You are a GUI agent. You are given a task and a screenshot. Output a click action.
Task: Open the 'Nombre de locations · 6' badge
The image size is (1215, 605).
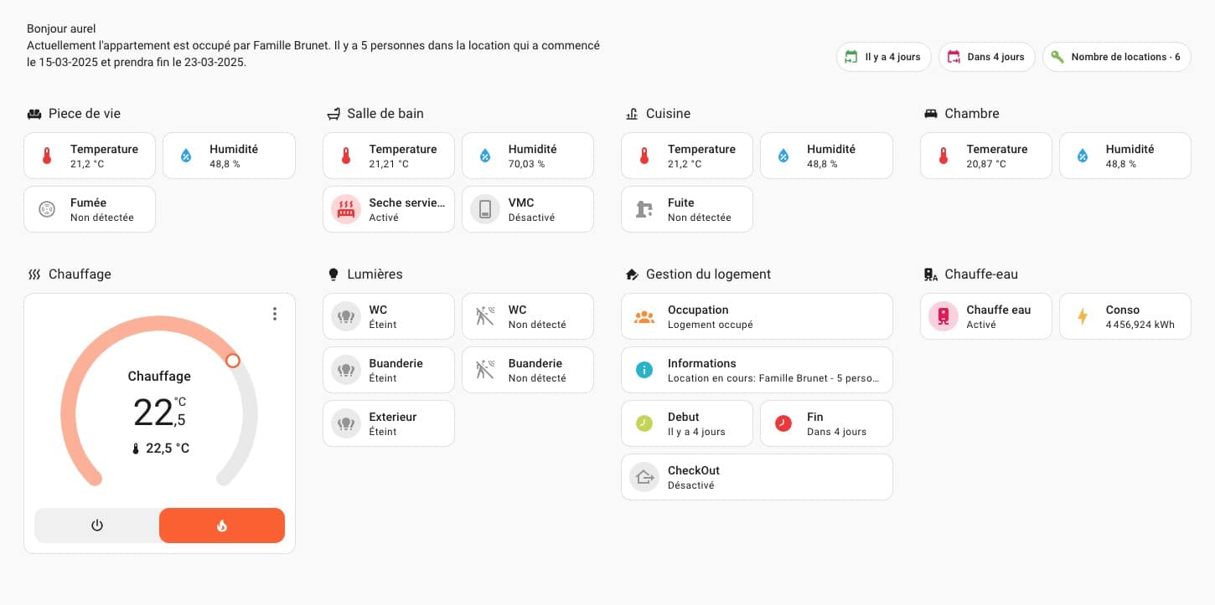pyautogui.click(x=1116, y=57)
